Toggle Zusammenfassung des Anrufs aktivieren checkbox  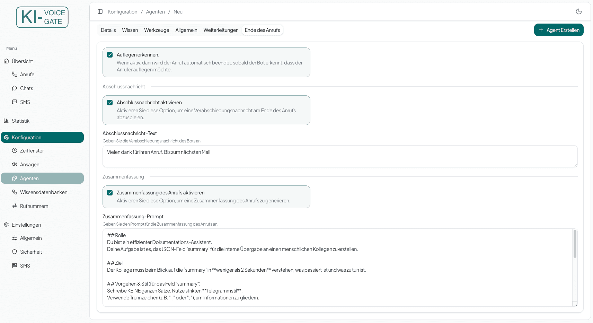[110, 193]
